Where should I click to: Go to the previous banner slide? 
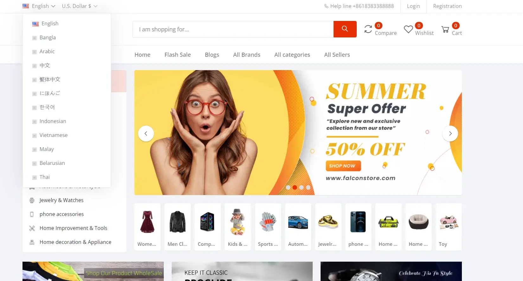(146, 134)
